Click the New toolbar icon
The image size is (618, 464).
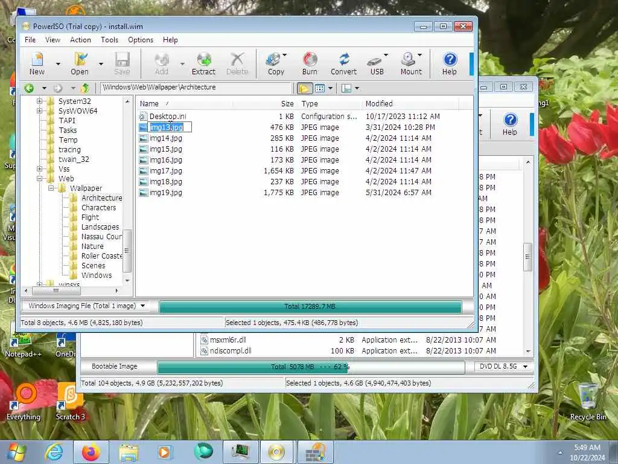[37, 63]
